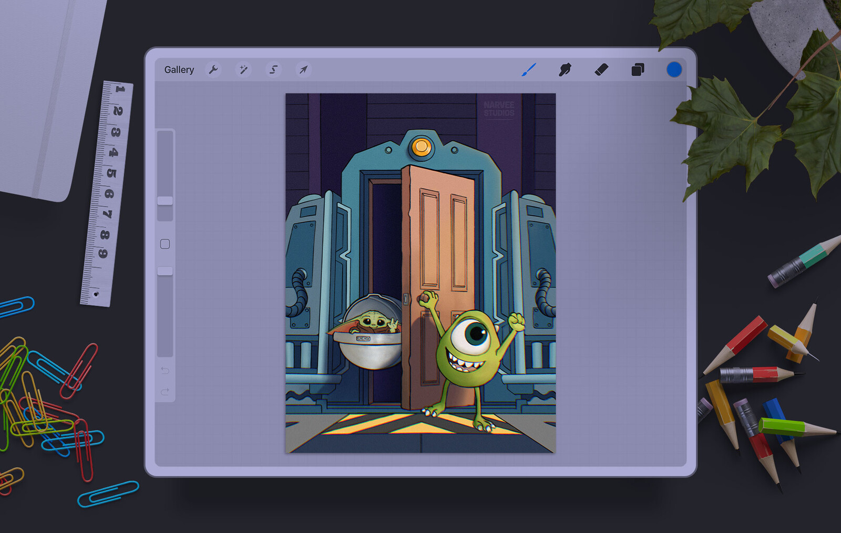Click the brush opacity slider handle

pos(165,271)
